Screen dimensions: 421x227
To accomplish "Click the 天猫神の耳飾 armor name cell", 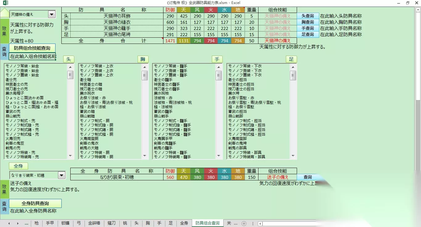I will pos(117,16).
